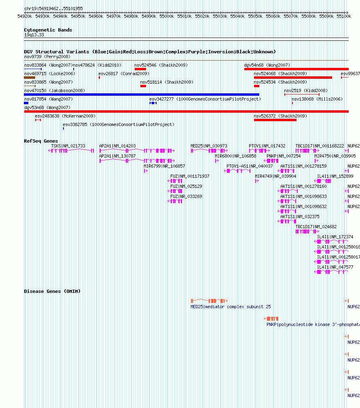The width and height of the screenshot is (360, 408).
Task: Click the 54950k ruler tick label
Action: [x=78, y=17]
